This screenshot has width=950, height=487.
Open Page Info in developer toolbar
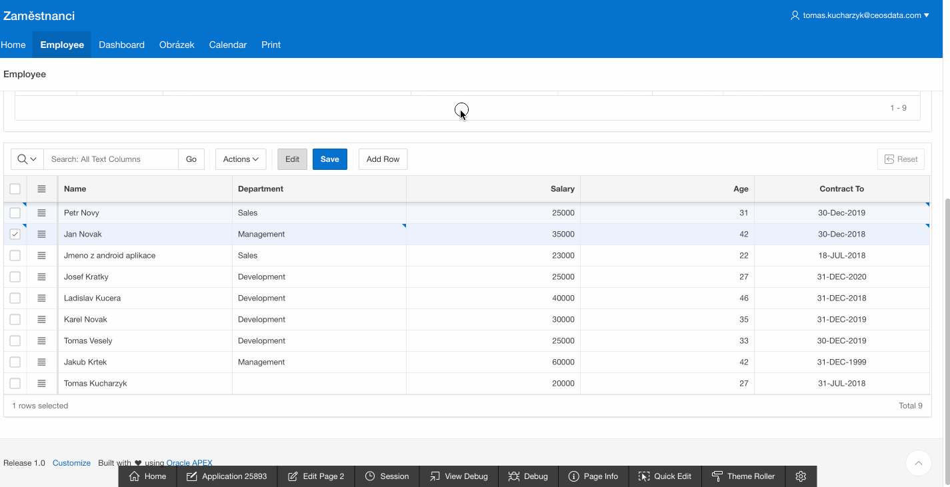tap(593, 476)
